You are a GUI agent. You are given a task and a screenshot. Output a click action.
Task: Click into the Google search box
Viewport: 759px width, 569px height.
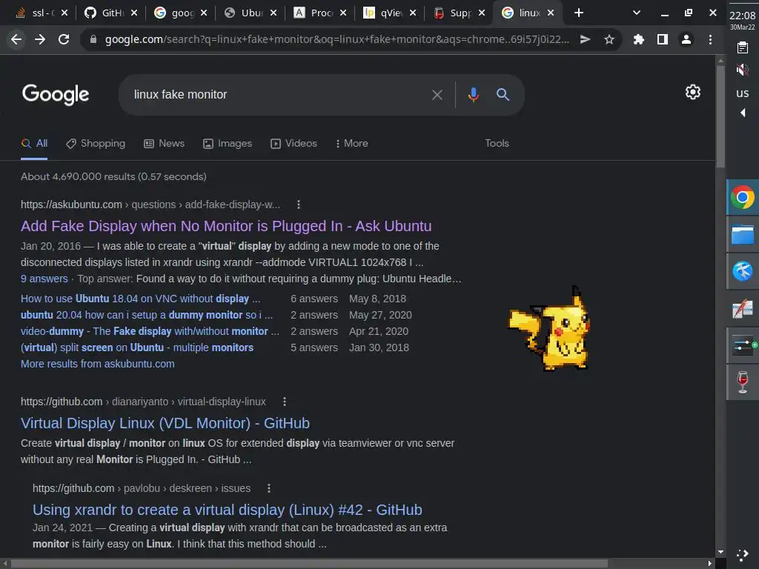tap(279, 94)
